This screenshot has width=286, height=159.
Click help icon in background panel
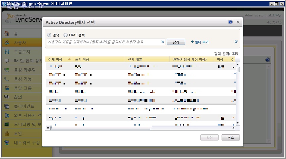(x=267, y=60)
